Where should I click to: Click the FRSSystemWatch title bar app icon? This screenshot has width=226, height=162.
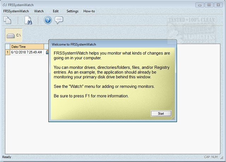(x=5, y=5)
